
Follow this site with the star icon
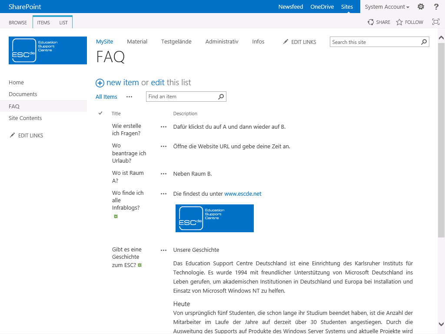[x=399, y=22]
